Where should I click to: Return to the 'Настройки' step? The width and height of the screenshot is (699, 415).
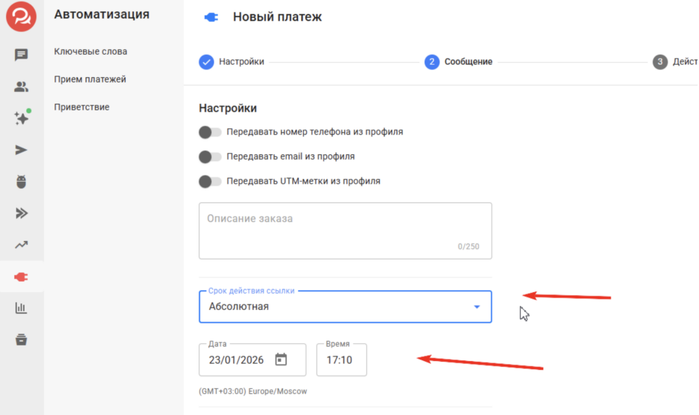[x=231, y=62]
